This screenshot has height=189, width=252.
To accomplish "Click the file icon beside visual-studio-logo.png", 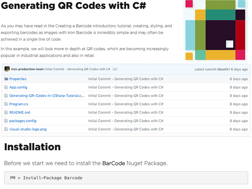I will click(x=6, y=129).
